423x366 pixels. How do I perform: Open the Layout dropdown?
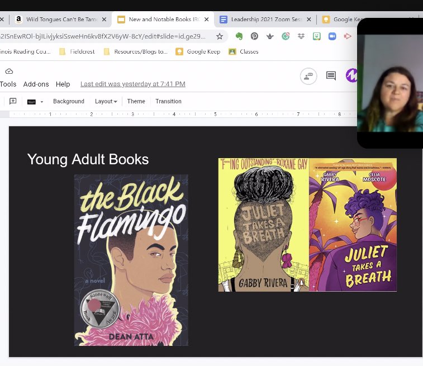coord(106,101)
